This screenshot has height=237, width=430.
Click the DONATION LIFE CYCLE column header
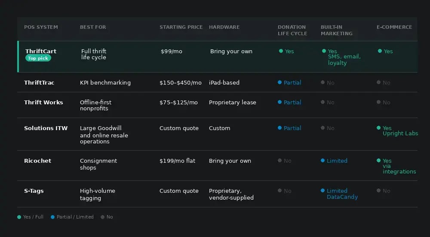pyautogui.click(x=292, y=30)
